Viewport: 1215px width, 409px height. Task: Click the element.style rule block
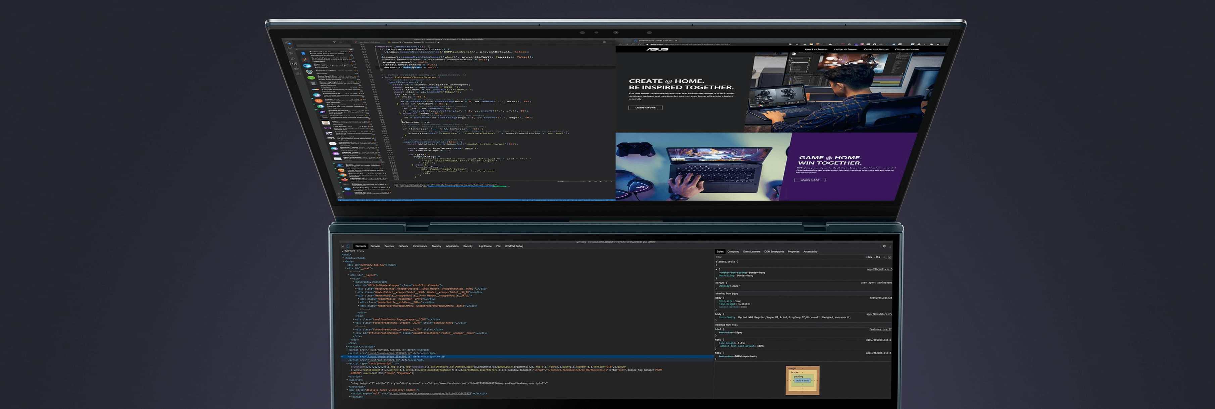[804, 264]
